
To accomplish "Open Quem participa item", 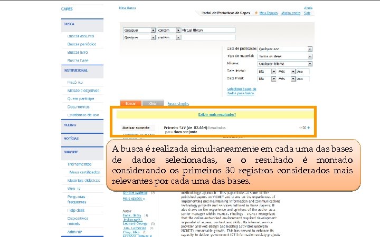I will pyautogui.click(x=80, y=98).
